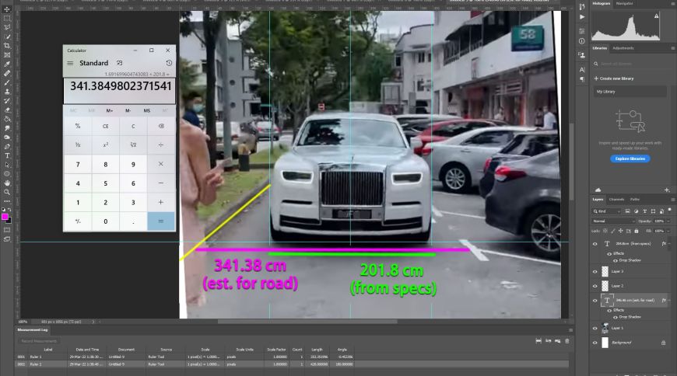Open the Info panel icon
Screen dimensions: 677x376
click(582, 41)
